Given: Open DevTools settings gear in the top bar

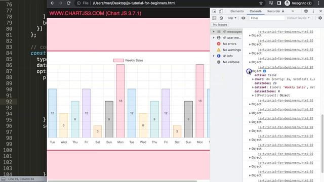Looking at the screenshot, I should pyautogui.click(x=306, y=11).
